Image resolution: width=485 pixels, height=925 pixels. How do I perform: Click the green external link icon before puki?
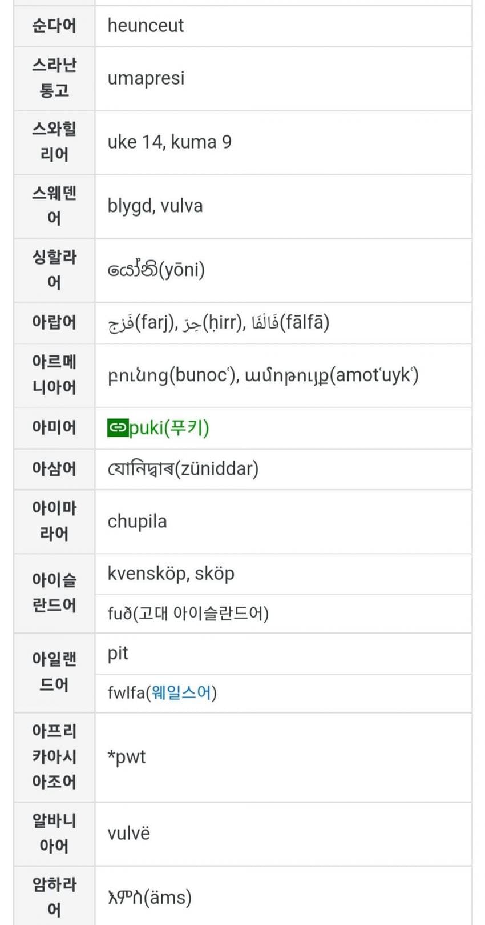pos(117,428)
